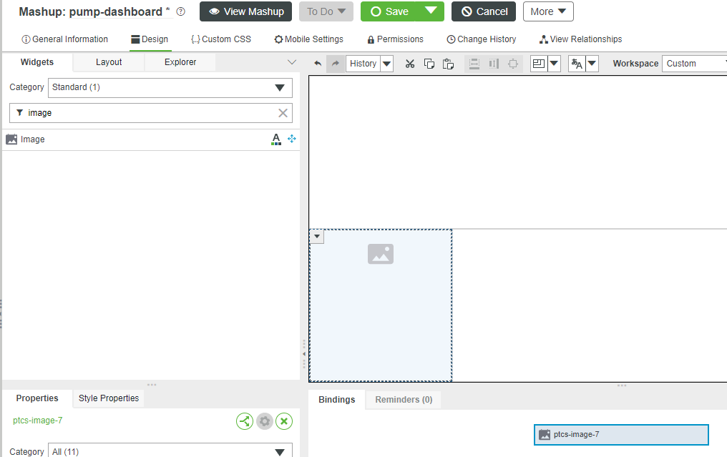Switch to the Style Properties tab
Viewport: 727px width, 457px height.
point(108,398)
